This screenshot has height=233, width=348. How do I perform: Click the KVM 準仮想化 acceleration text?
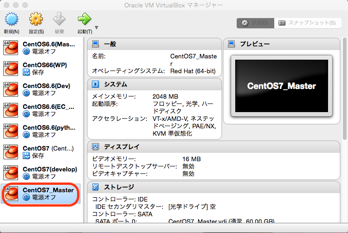172,133
